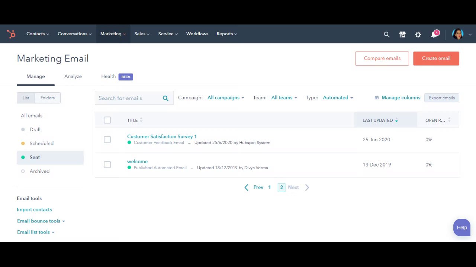Sort by the Title column arrows

[141, 120]
